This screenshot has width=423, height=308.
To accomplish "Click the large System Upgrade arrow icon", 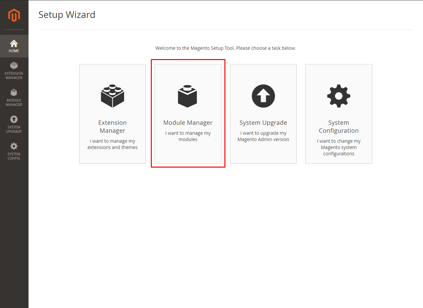I will 263,96.
